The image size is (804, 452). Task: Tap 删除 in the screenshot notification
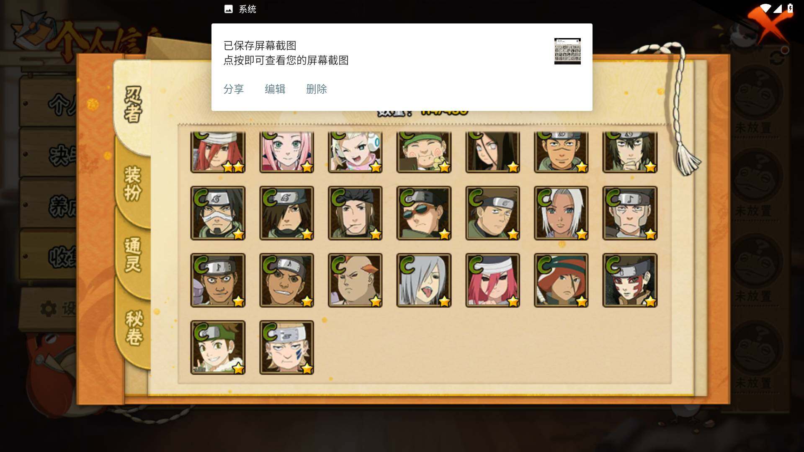pos(317,89)
